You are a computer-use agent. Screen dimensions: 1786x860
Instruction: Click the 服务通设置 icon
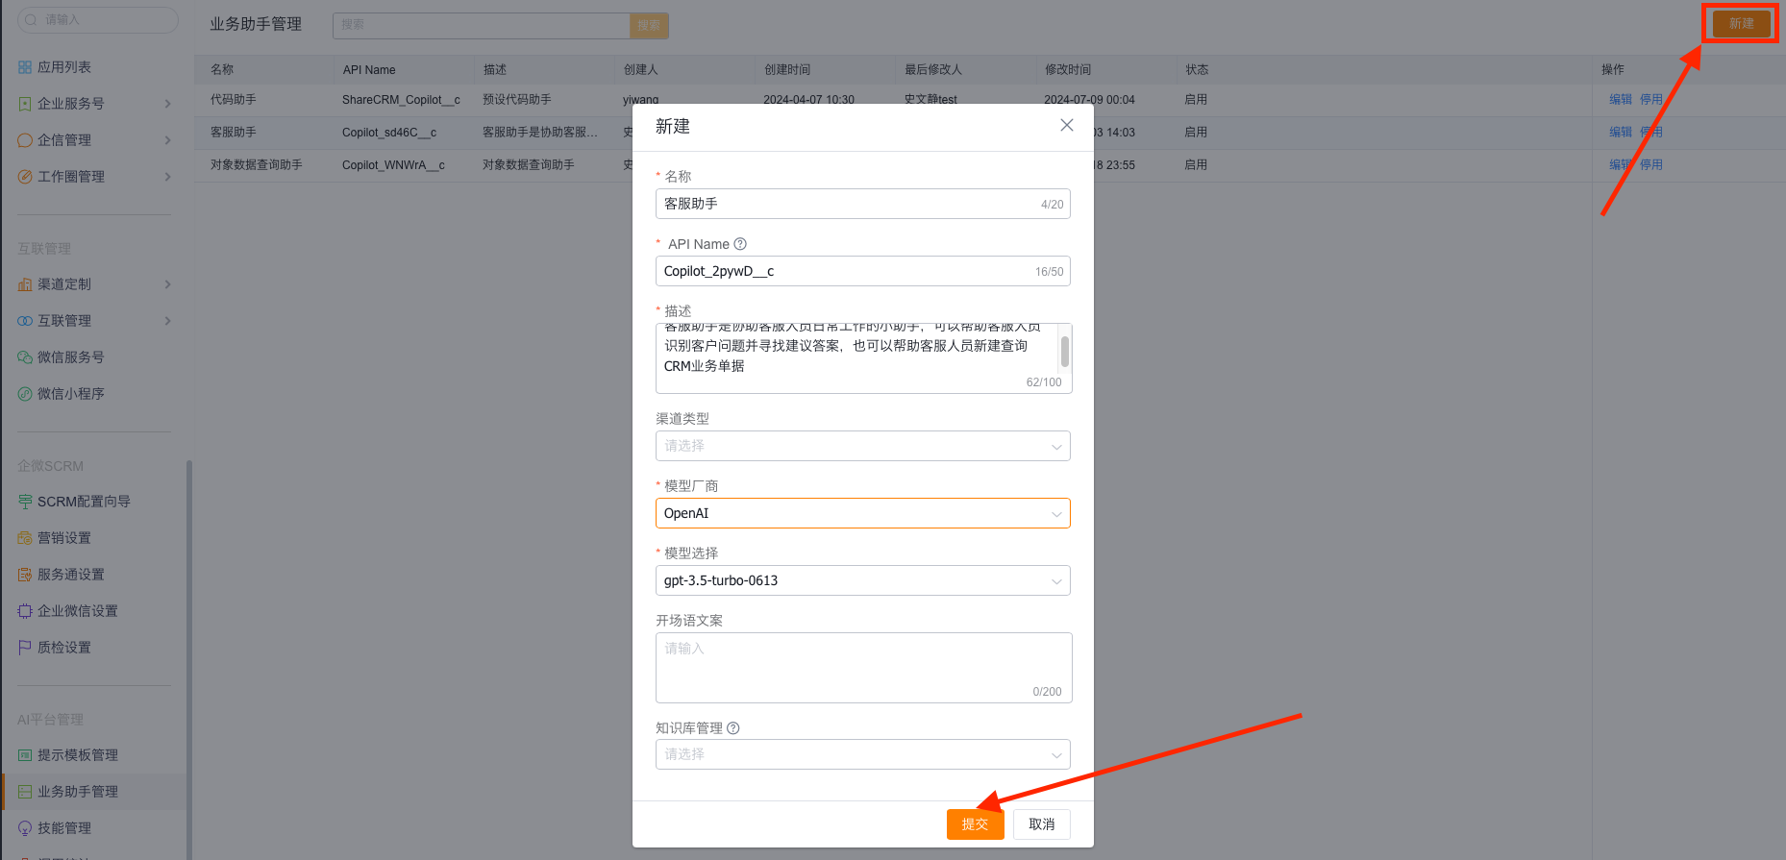pos(25,575)
